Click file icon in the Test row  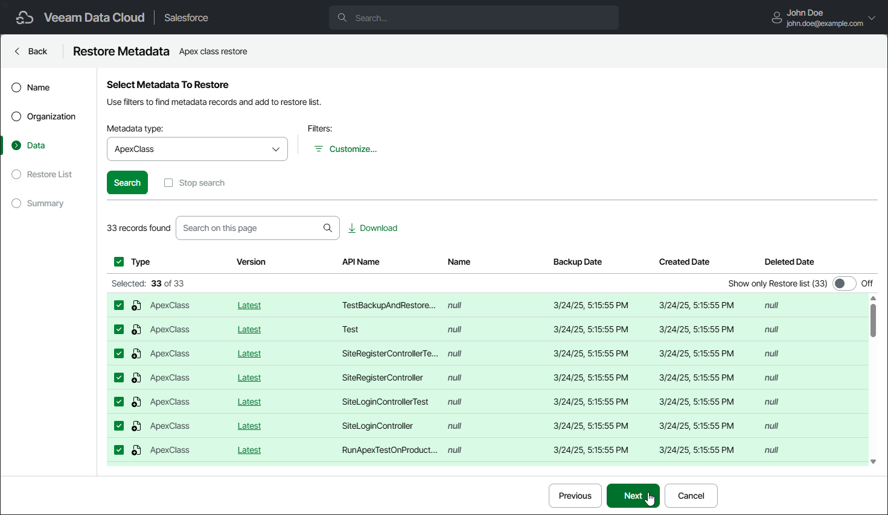click(x=136, y=329)
